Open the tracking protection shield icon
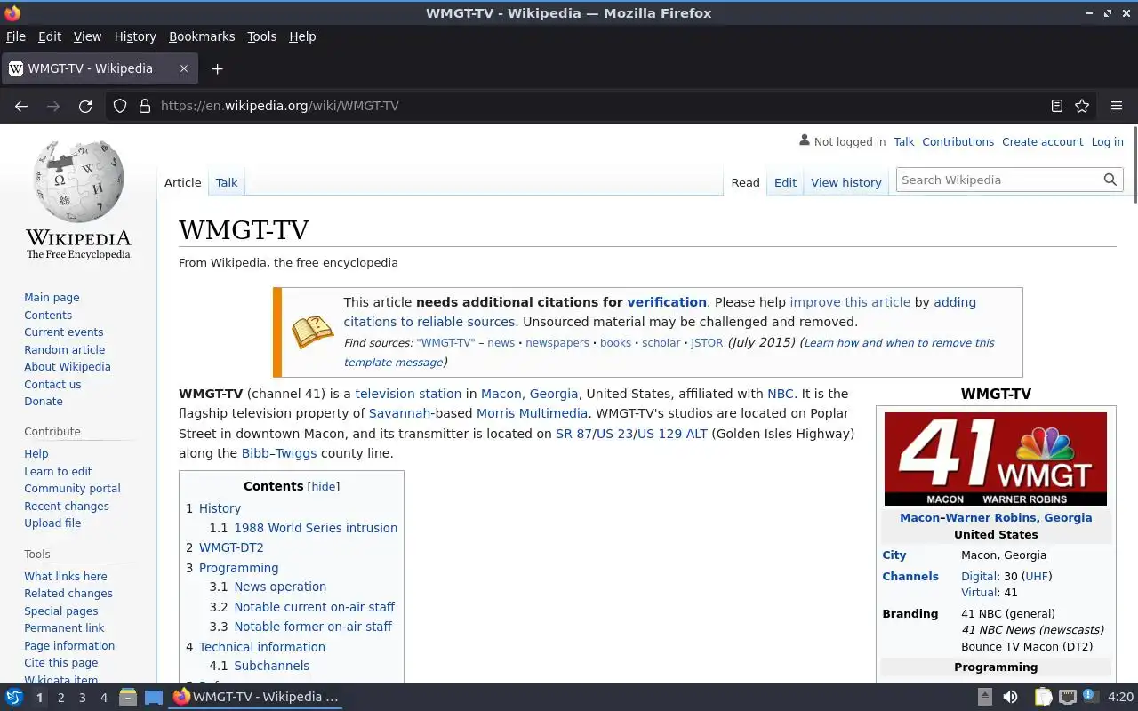 [120, 106]
